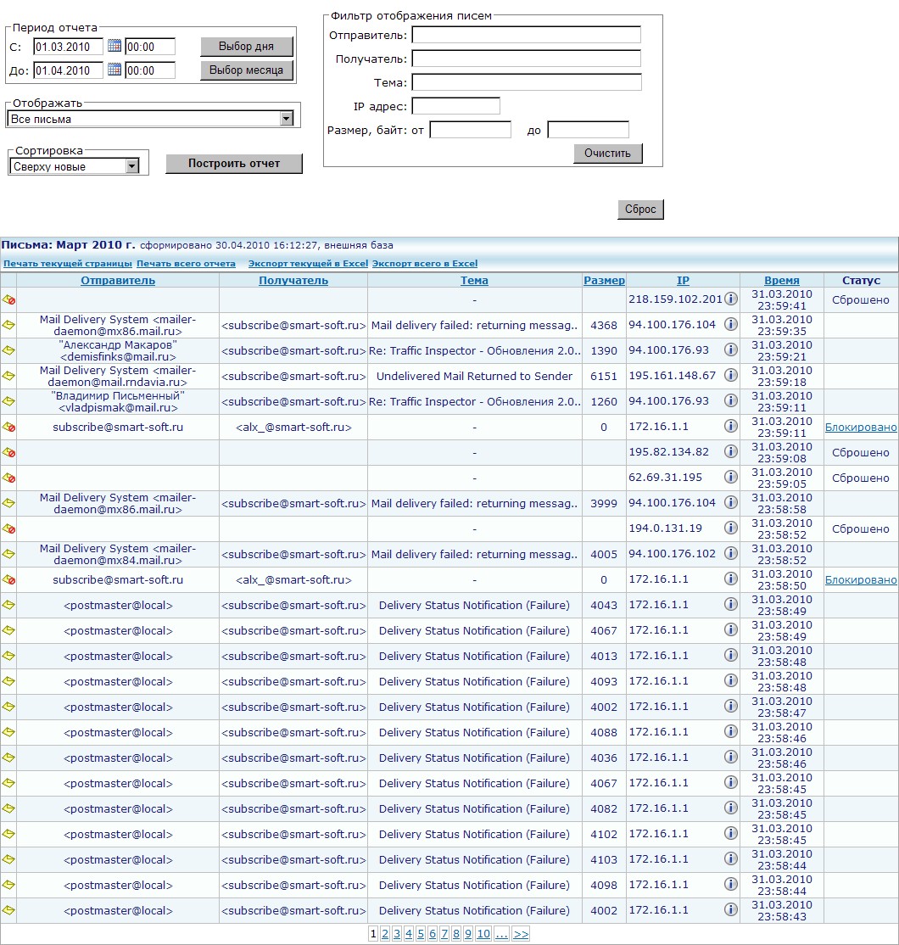899x945 pixels.
Task: Click dropped-mail icon in 23:59:08 row
Action: (8, 452)
